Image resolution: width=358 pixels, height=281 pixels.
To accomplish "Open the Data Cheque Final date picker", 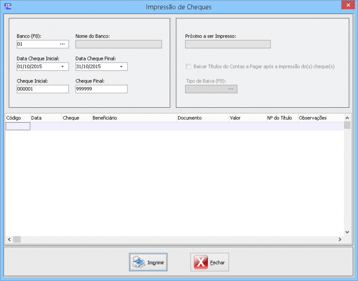I will [x=121, y=67].
